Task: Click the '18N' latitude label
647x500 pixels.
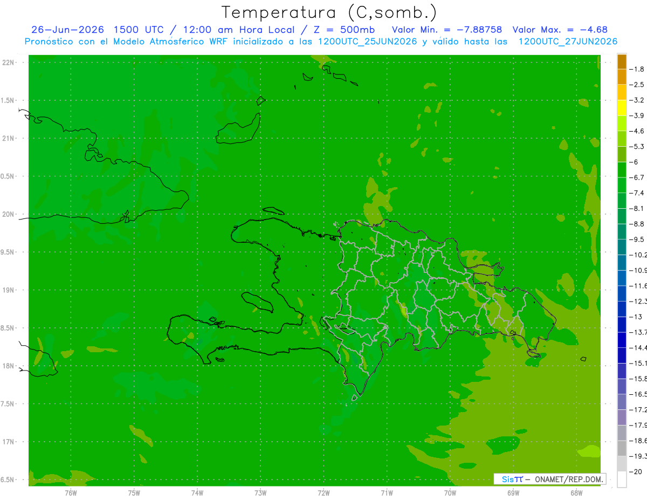Action: click(x=9, y=366)
